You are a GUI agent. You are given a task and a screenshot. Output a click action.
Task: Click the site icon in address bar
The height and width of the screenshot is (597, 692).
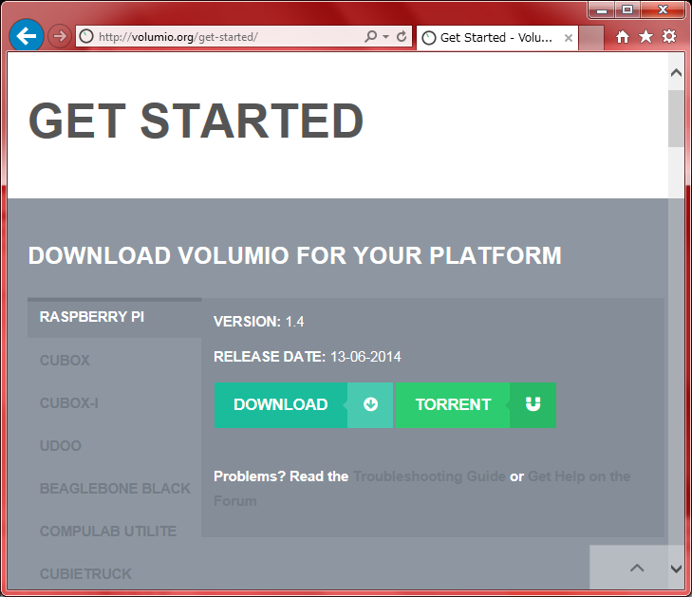click(86, 37)
